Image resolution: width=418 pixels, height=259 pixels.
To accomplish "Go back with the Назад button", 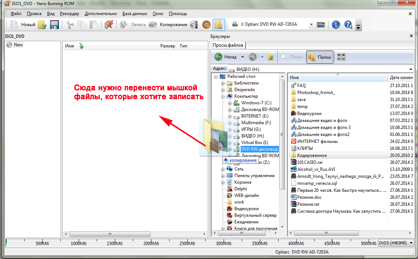I will coord(226,57).
